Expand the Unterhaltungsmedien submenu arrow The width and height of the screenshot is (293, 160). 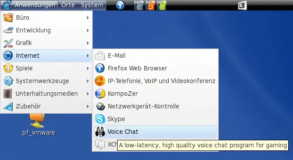(x=88, y=94)
